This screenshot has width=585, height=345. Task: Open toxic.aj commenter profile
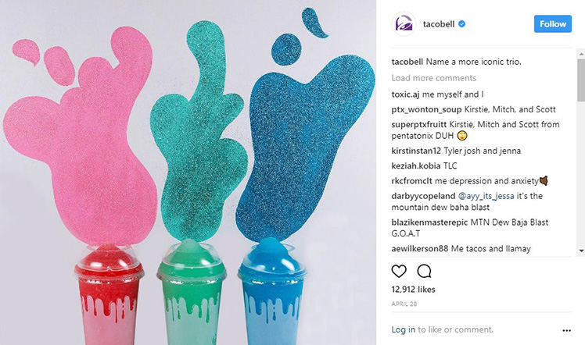405,94
